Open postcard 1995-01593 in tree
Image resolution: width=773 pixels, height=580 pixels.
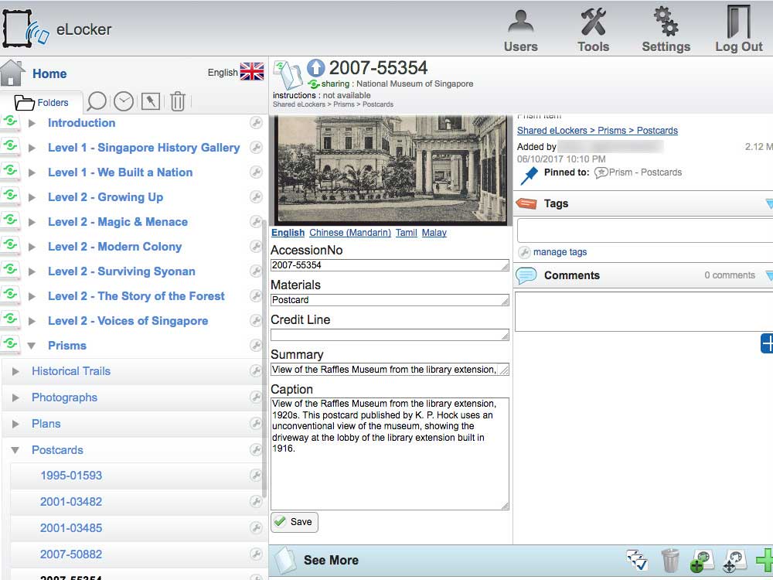click(71, 476)
